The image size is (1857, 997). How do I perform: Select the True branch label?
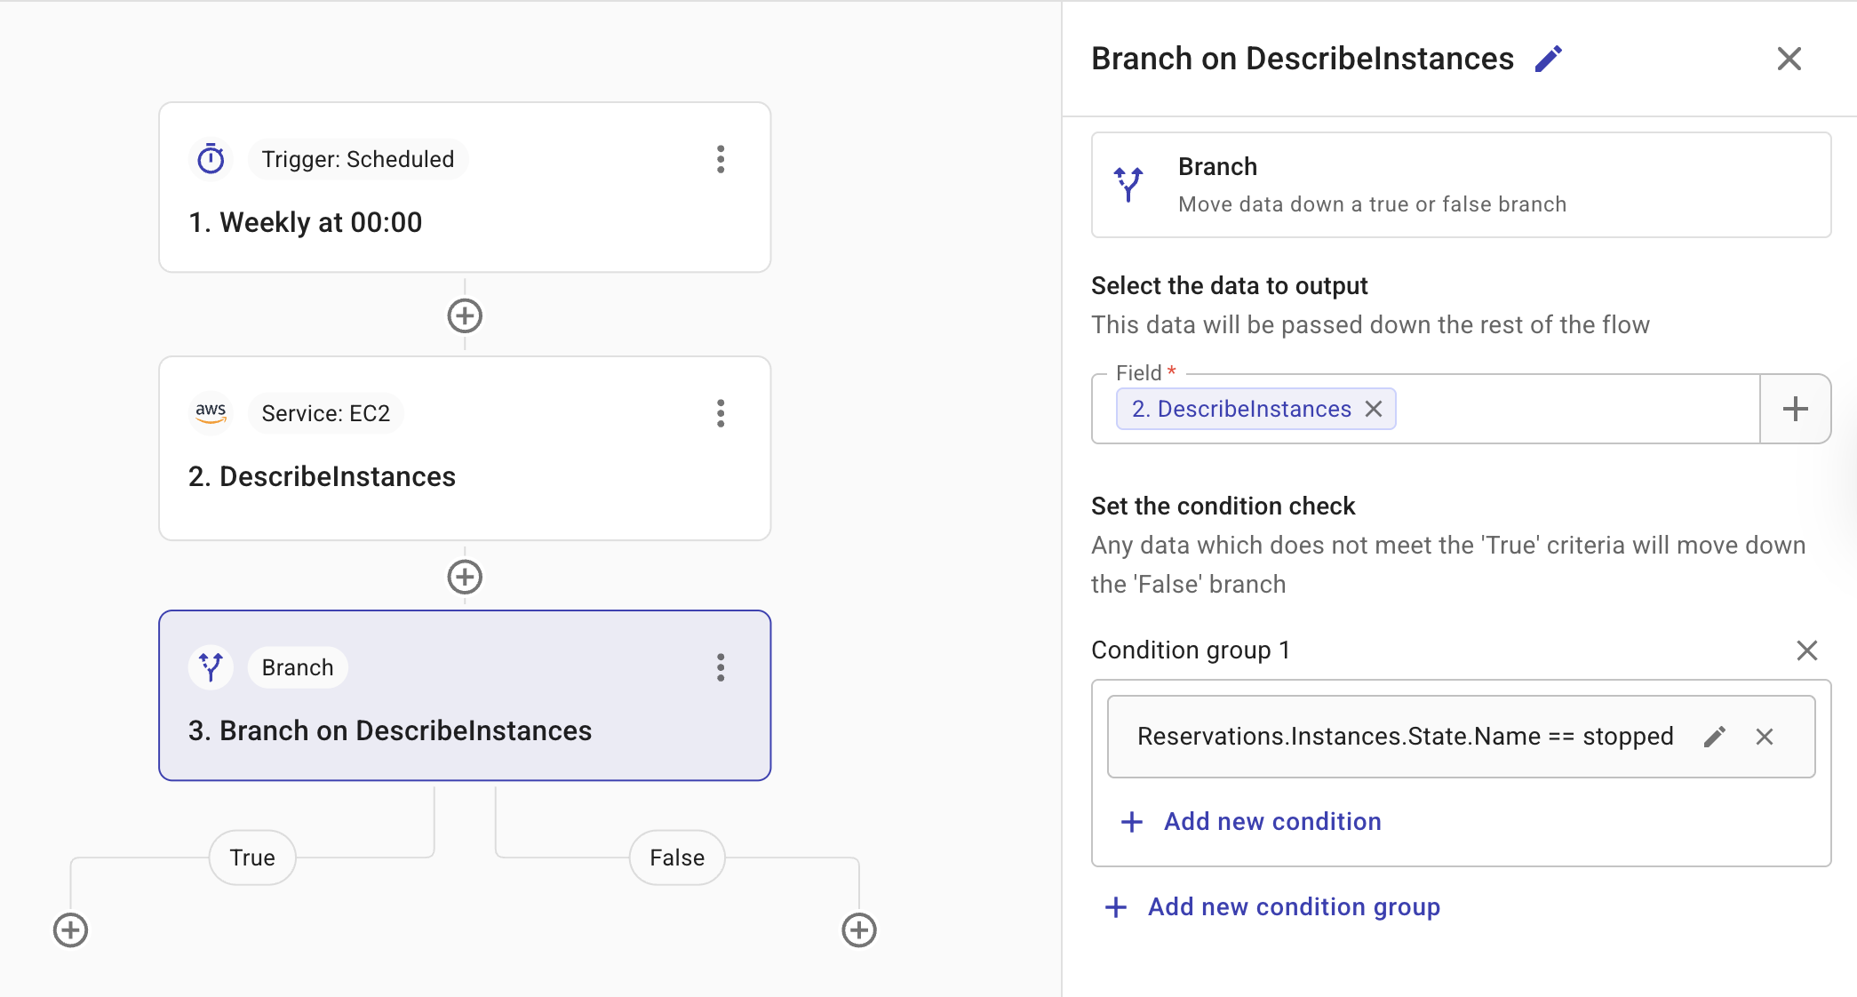coord(251,857)
